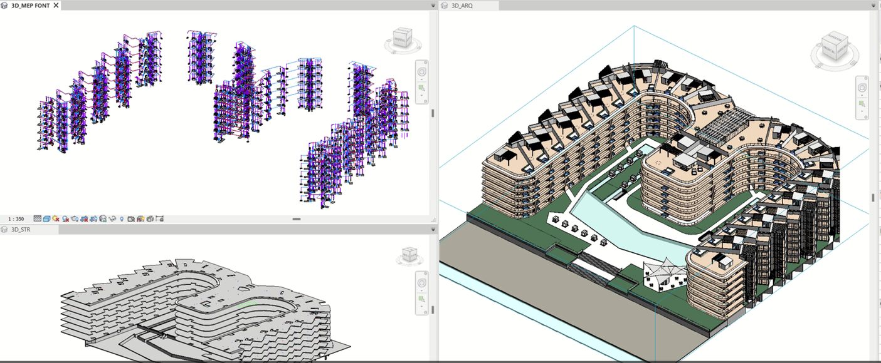Click vertical scrollbar of the 3D_ARQ view
Screen dimensions: 881x363
[873, 197]
